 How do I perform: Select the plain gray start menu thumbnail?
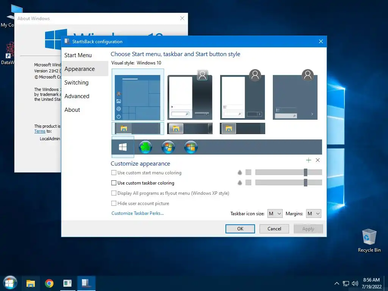click(295, 95)
